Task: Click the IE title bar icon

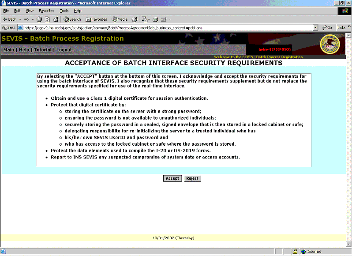Action: click(x=3, y=3)
